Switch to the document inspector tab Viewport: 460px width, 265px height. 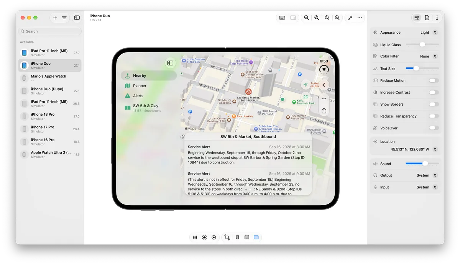[427, 18]
